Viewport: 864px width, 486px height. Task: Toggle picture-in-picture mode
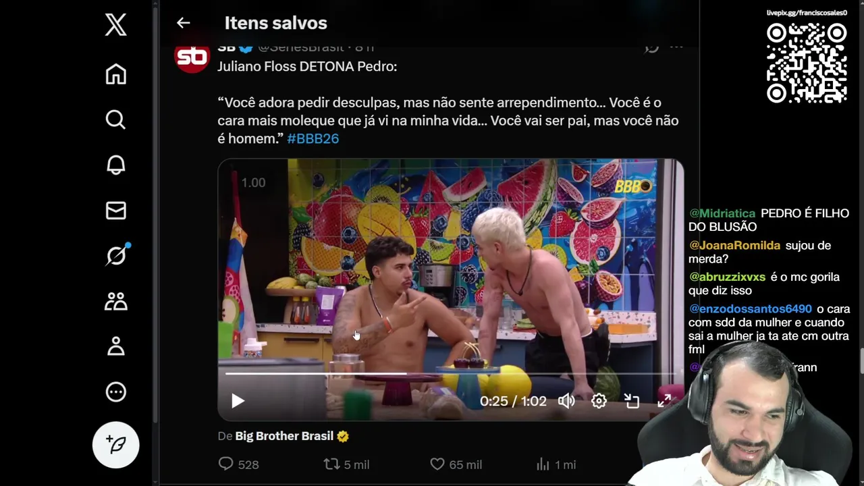tap(632, 401)
